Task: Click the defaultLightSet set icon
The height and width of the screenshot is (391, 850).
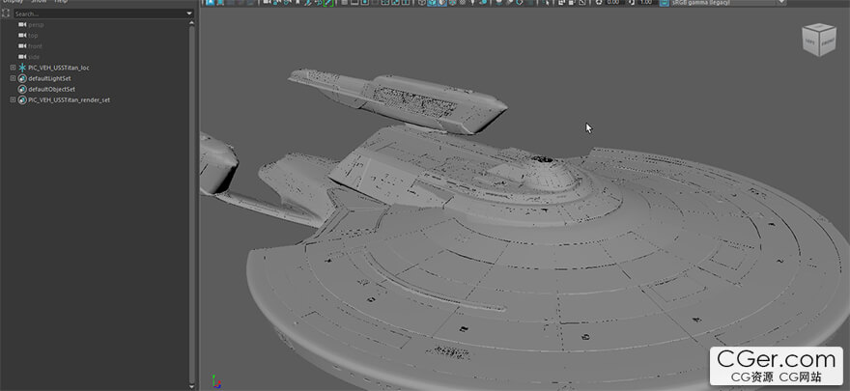Action: [22, 78]
